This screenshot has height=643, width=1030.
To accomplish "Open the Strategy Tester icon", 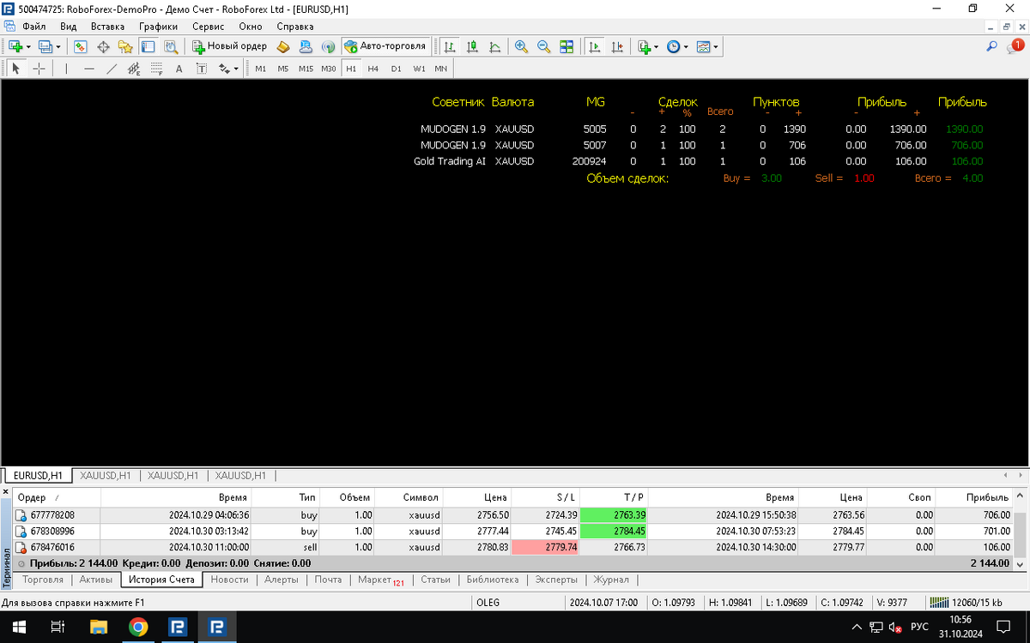I will coord(170,46).
